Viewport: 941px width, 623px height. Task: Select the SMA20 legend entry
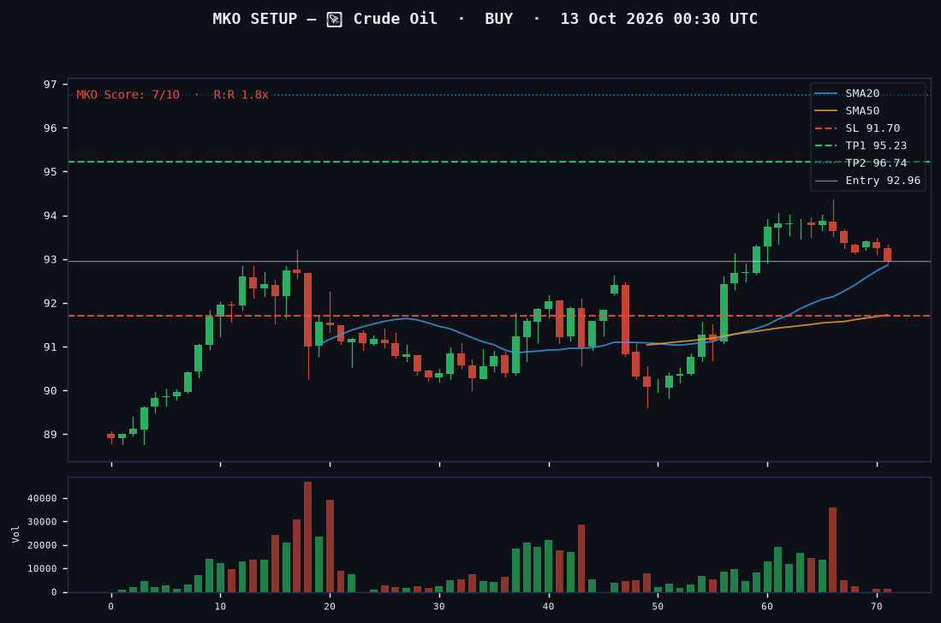coord(847,93)
